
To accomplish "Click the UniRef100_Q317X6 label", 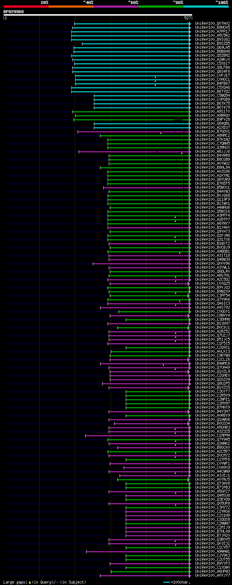I will coord(212,240).
